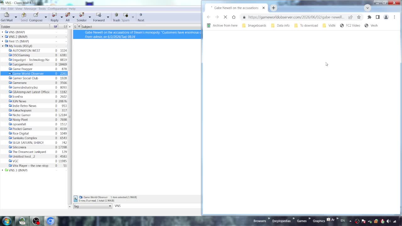Click the Spam toolbar icon

126,17
